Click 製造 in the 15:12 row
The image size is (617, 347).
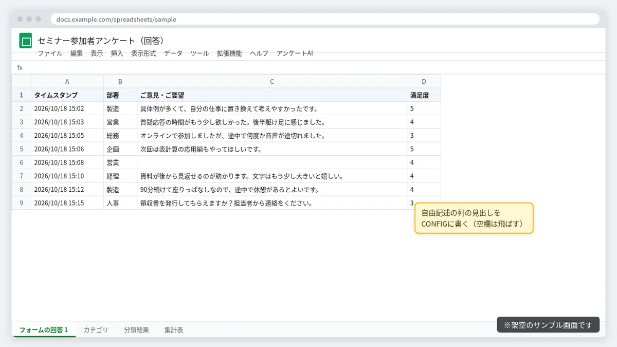120,189
